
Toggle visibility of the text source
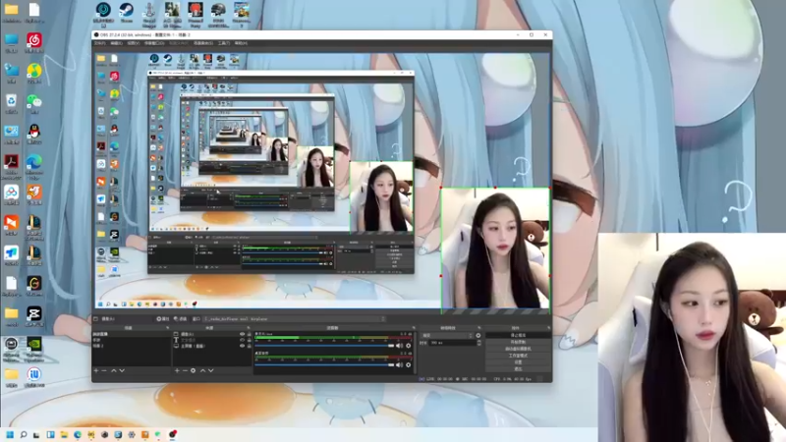tap(242, 340)
